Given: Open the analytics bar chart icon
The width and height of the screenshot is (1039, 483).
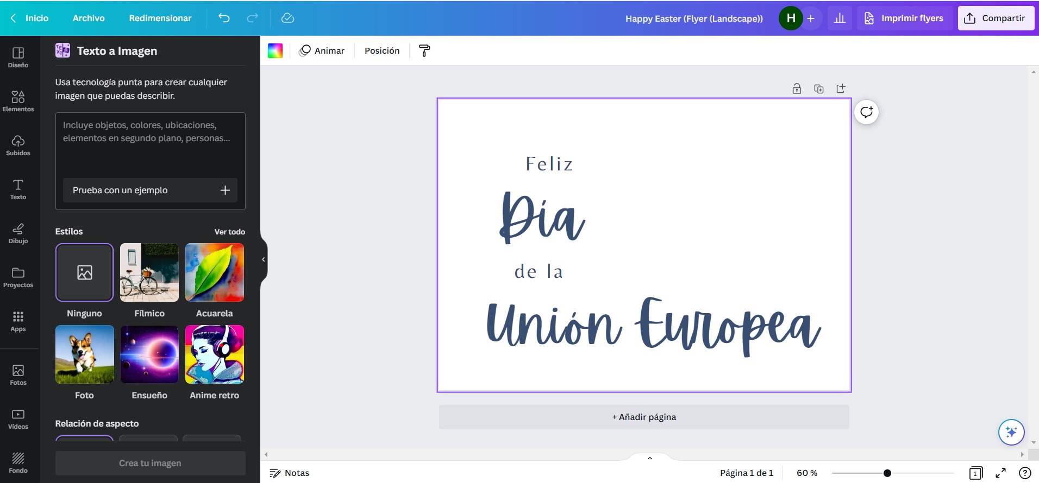Looking at the screenshot, I should [x=840, y=18].
